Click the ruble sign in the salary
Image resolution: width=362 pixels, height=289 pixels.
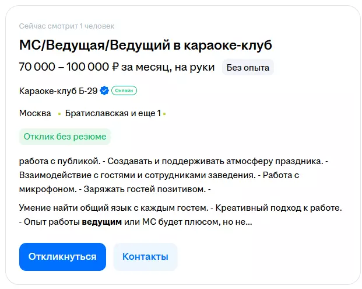coord(115,67)
